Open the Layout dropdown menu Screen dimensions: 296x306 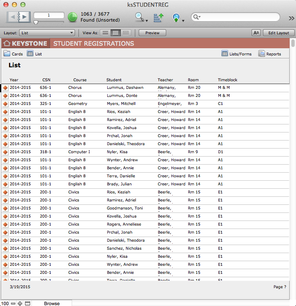pos(47,33)
